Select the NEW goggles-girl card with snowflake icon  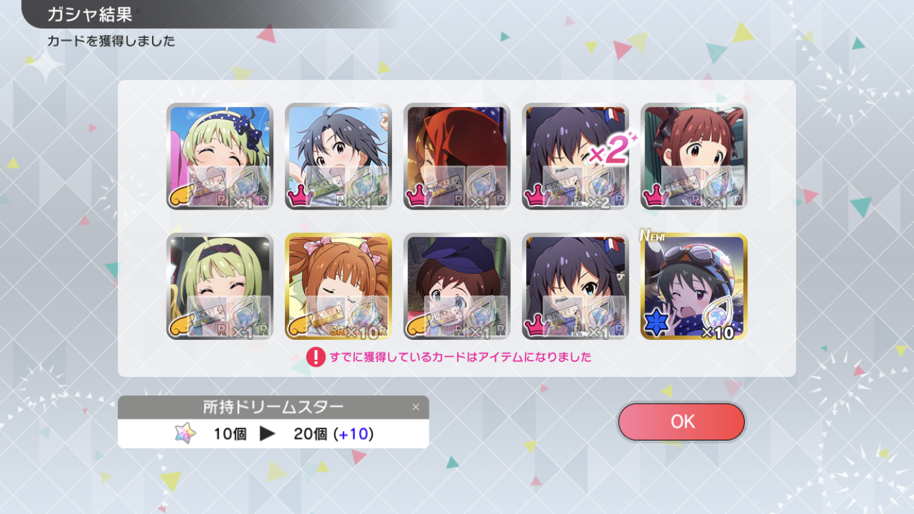693,286
